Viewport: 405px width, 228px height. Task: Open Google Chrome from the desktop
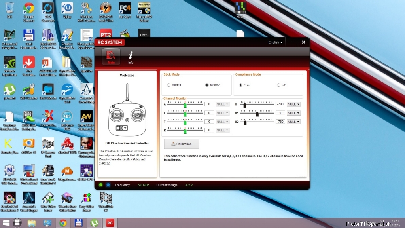[28, 12]
